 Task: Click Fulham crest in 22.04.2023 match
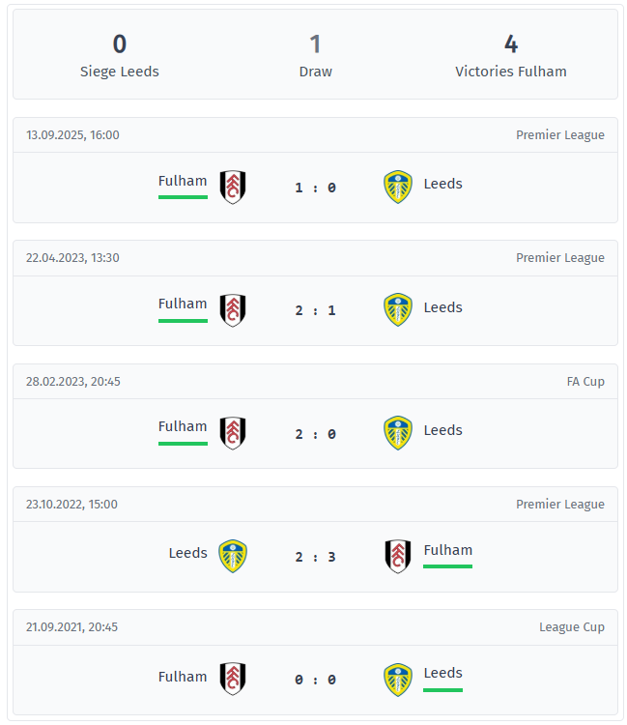point(233,310)
